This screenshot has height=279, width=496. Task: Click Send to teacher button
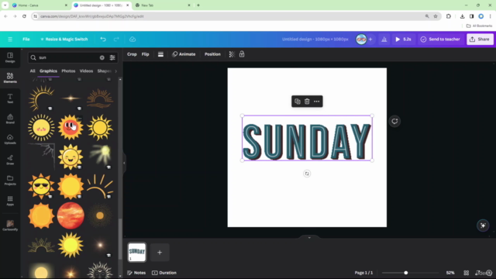point(440,40)
